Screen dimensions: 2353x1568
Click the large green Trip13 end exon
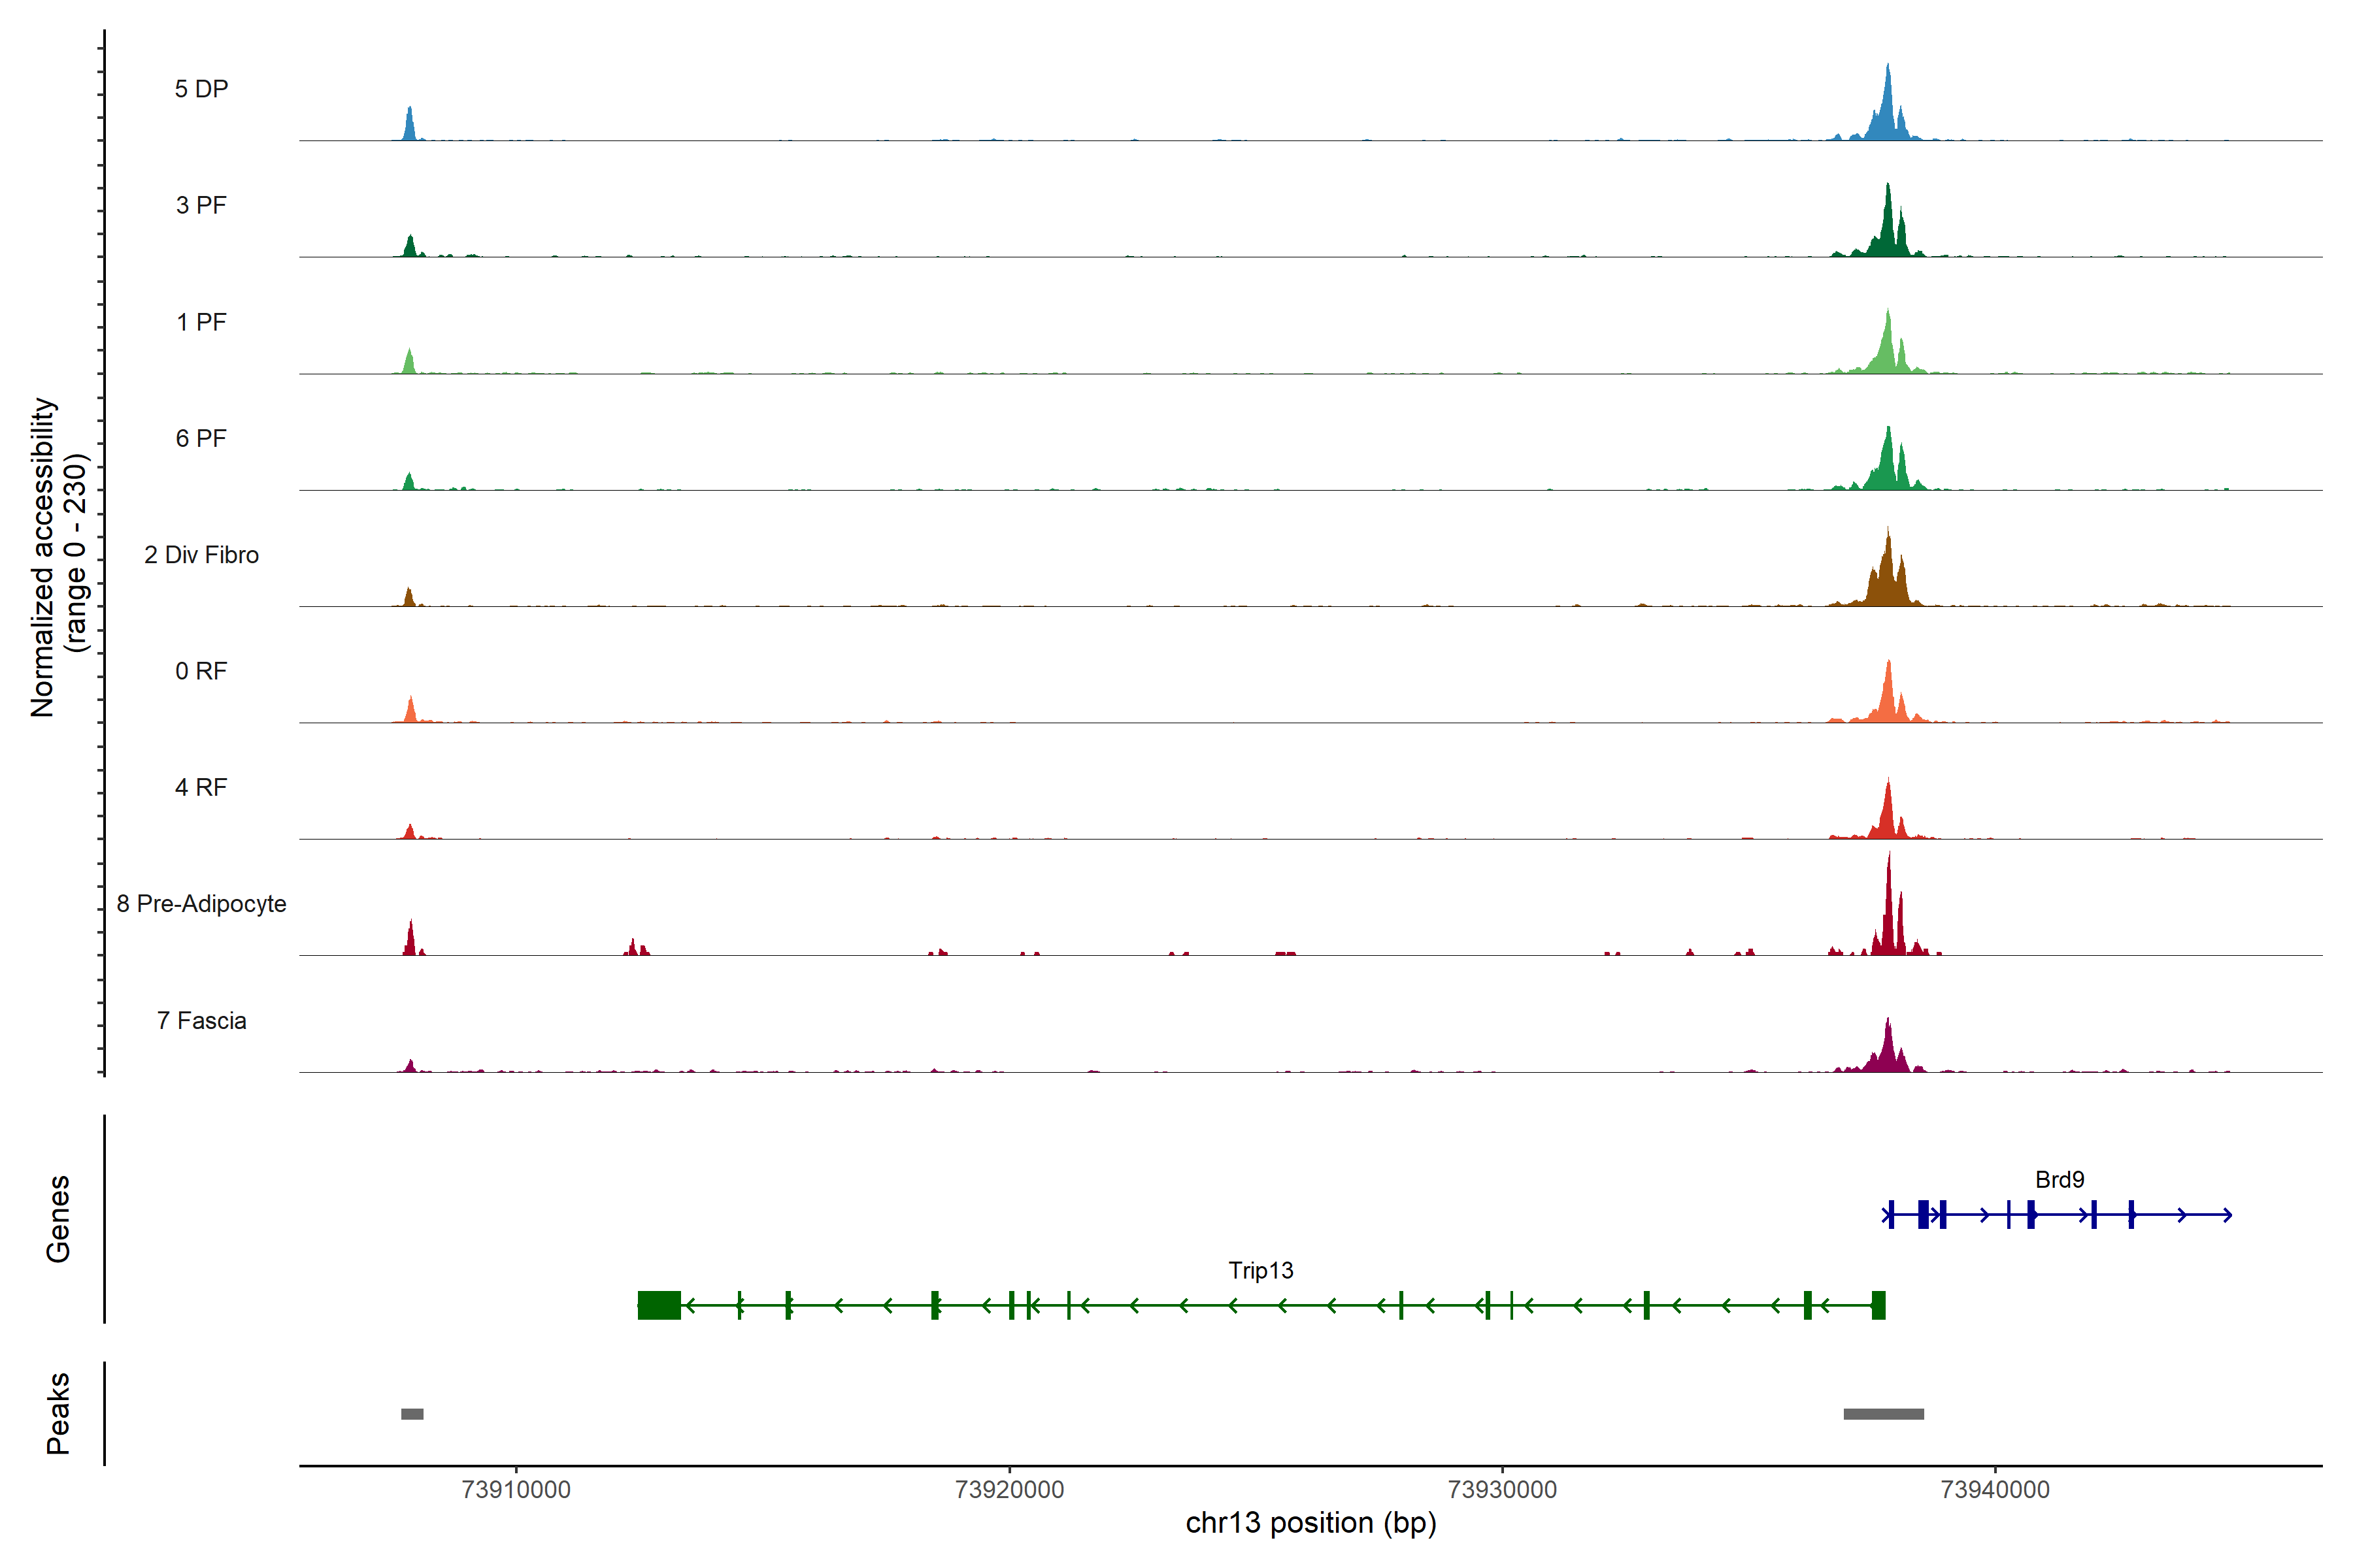click(x=659, y=1305)
